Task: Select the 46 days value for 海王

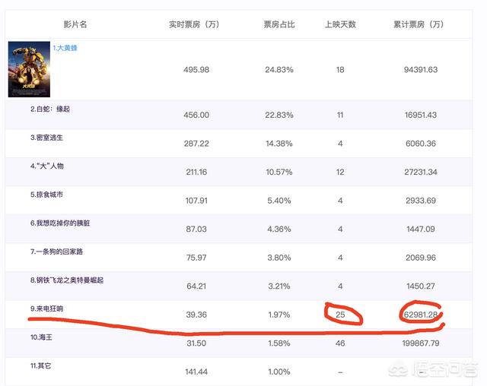Action: tap(340, 343)
